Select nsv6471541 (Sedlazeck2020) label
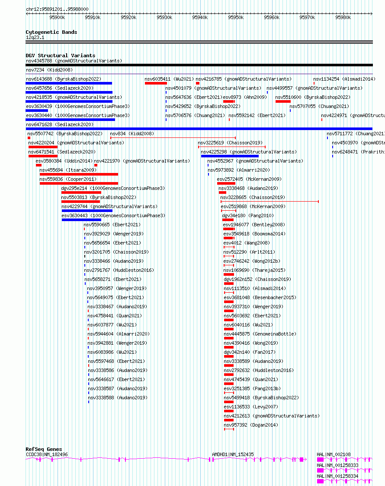 tap(62, 152)
